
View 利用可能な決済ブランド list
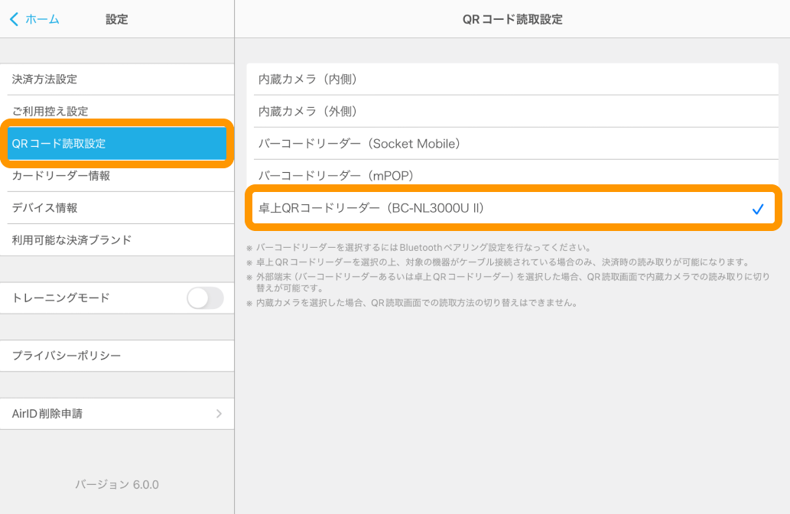coord(72,240)
